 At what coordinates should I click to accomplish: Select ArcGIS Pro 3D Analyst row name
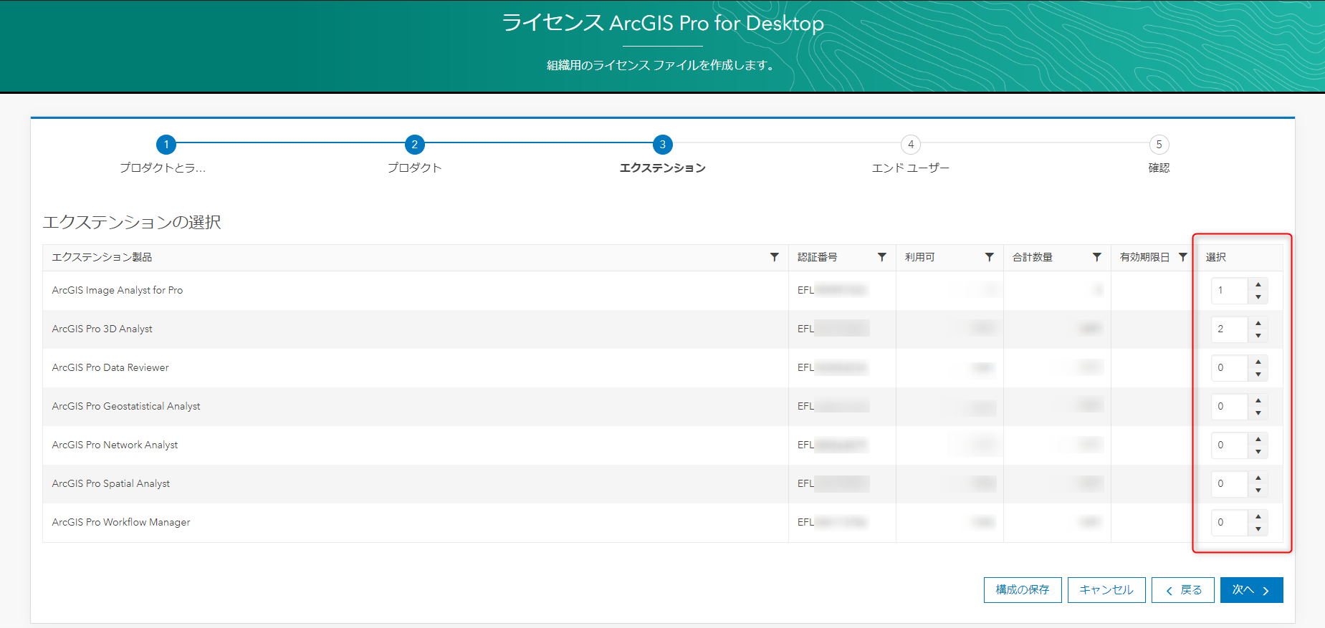pos(102,329)
